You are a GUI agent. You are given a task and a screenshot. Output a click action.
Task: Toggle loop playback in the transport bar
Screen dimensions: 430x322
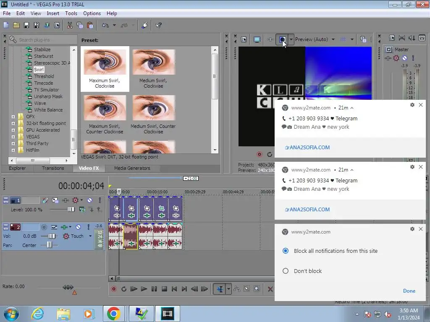coord(124,289)
